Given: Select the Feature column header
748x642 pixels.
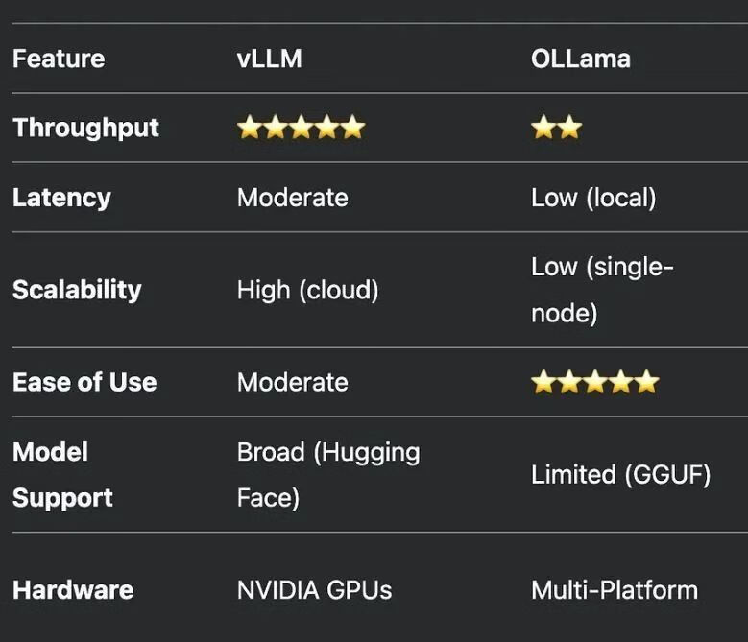Looking at the screenshot, I should coord(59,59).
